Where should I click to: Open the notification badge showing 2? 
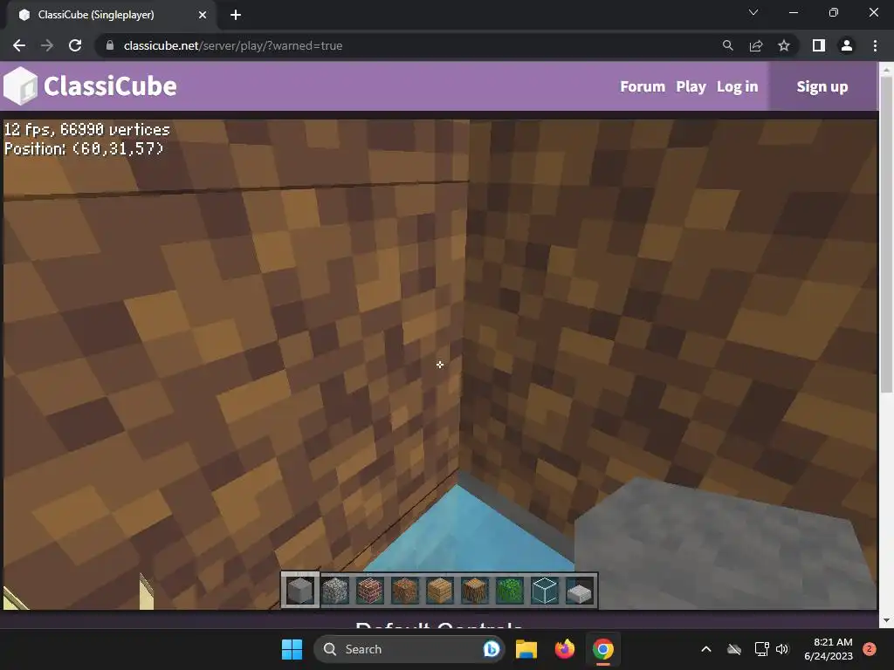(869, 649)
